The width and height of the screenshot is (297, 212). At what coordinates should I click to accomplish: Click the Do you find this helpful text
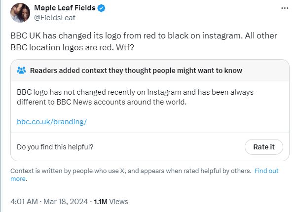tap(55, 147)
